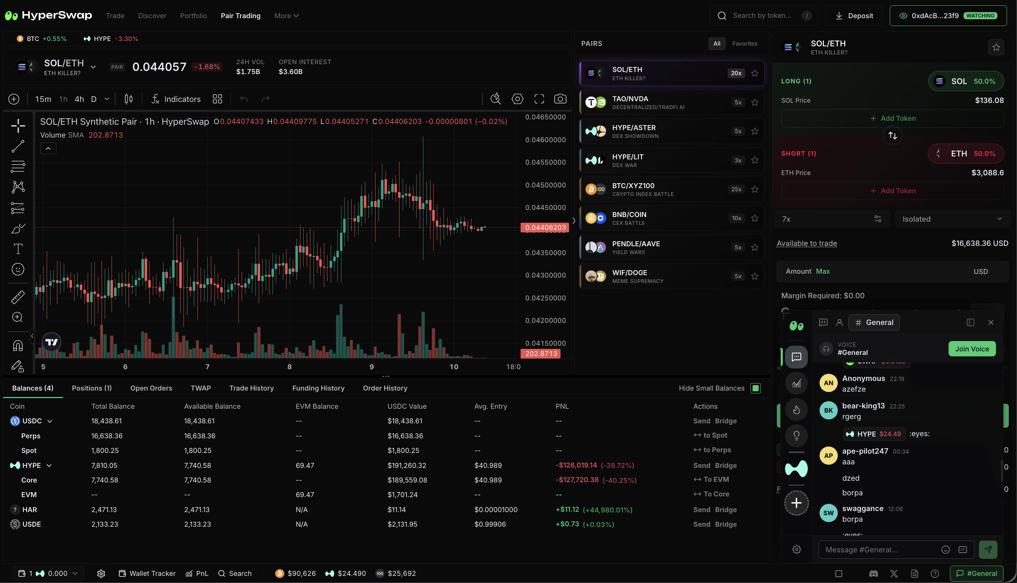
Task: Take a chart snapshot with camera icon
Action: (x=560, y=99)
